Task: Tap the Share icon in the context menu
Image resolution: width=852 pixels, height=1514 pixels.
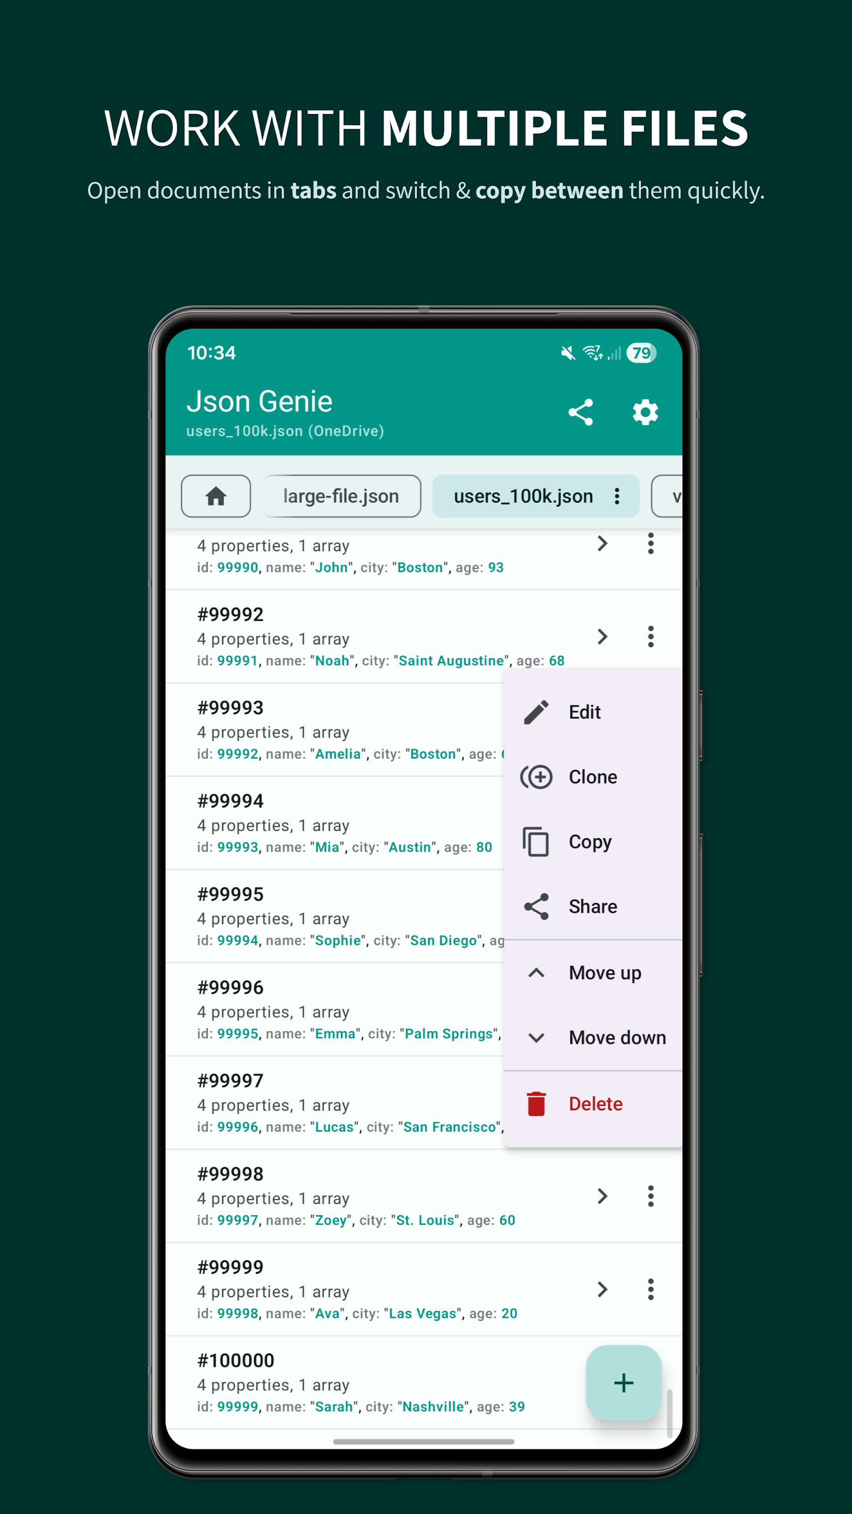Action: click(x=536, y=906)
